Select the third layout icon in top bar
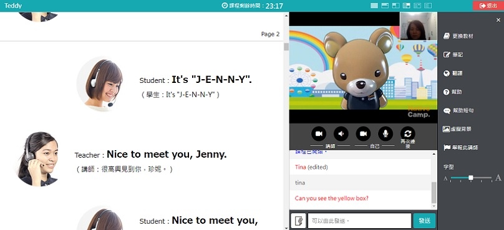The height and width of the screenshot is (230, 504). coord(395,6)
